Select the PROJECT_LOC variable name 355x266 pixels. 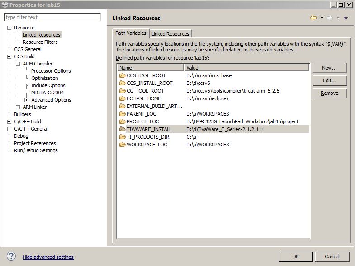pos(143,121)
